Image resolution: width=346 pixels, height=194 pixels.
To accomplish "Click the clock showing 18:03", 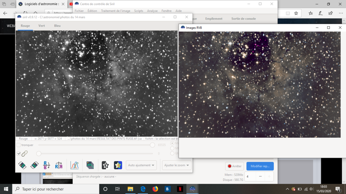I will tap(324, 187).
